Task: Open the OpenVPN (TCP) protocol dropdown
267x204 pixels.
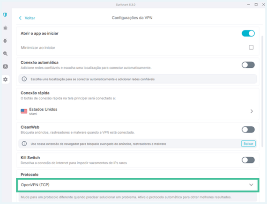Action: pyautogui.click(x=138, y=185)
